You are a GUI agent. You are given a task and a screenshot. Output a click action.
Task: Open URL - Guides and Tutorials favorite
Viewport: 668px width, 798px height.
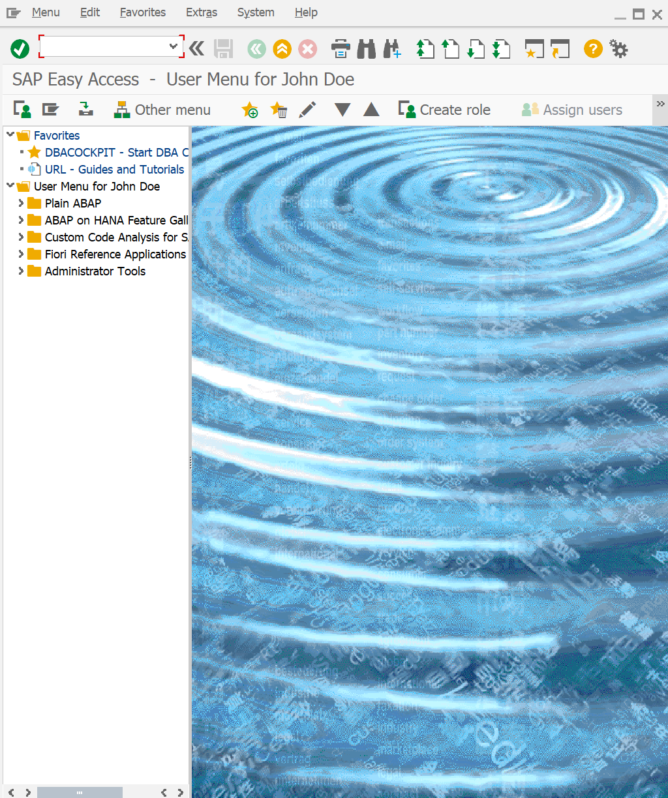[x=115, y=169]
